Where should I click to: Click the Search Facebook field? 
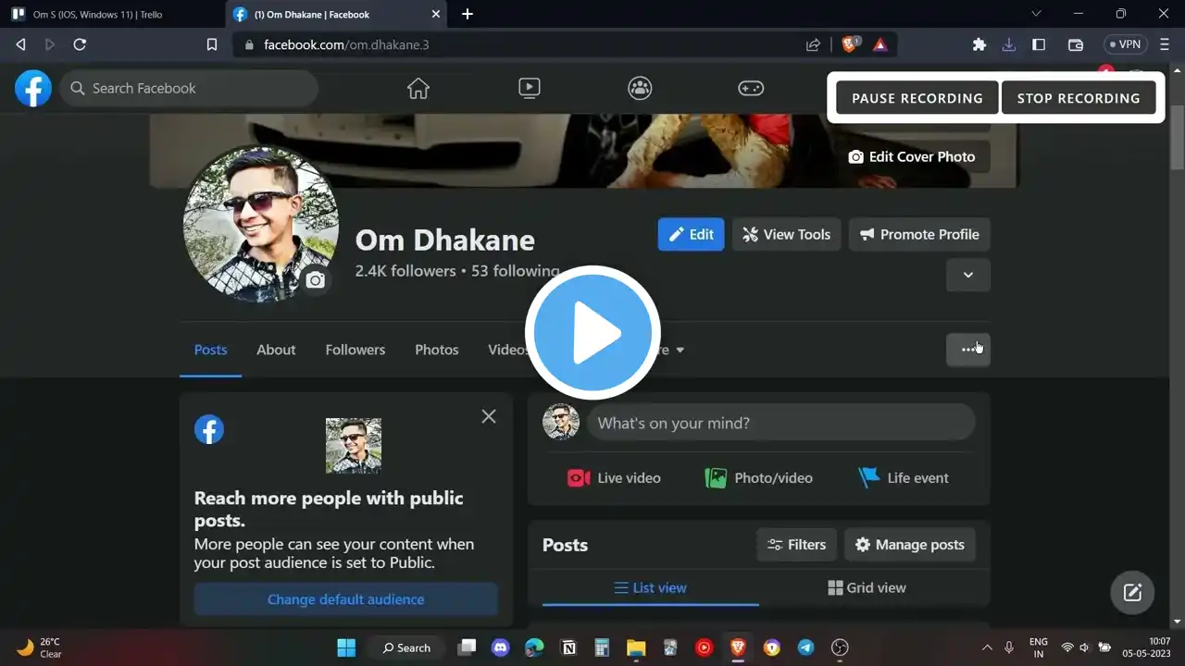[x=190, y=88]
